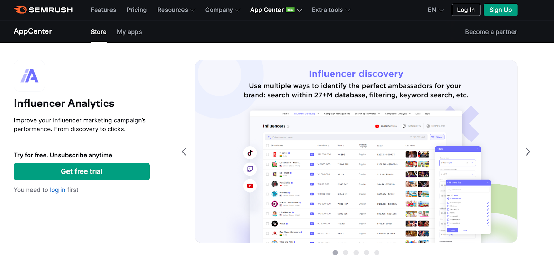Expand the Resources dropdown menu
554x271 pixels.
pos(176,10)
